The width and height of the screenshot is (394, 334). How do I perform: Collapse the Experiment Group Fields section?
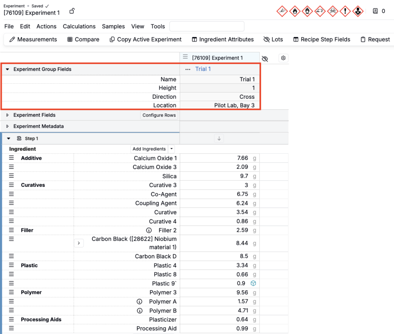coord(7,69)
